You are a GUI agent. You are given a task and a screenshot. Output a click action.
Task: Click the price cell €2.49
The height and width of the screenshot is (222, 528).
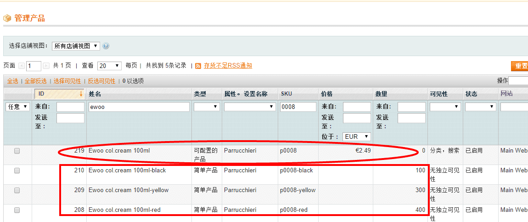363,151
